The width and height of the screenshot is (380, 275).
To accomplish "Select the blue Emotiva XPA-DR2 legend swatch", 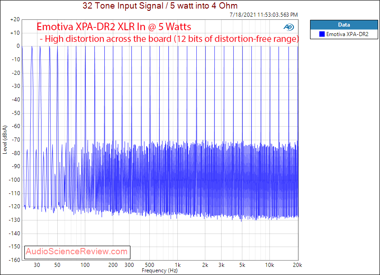I will tap(322, 34).
